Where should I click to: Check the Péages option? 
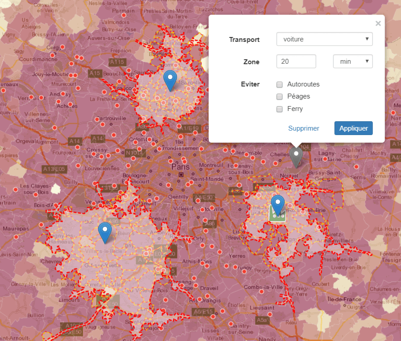(280, 96)
